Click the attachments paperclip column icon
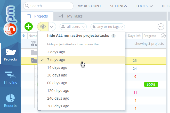Image resolution: width=170 pixels, height=113 pixels. (x=163, y=36)
